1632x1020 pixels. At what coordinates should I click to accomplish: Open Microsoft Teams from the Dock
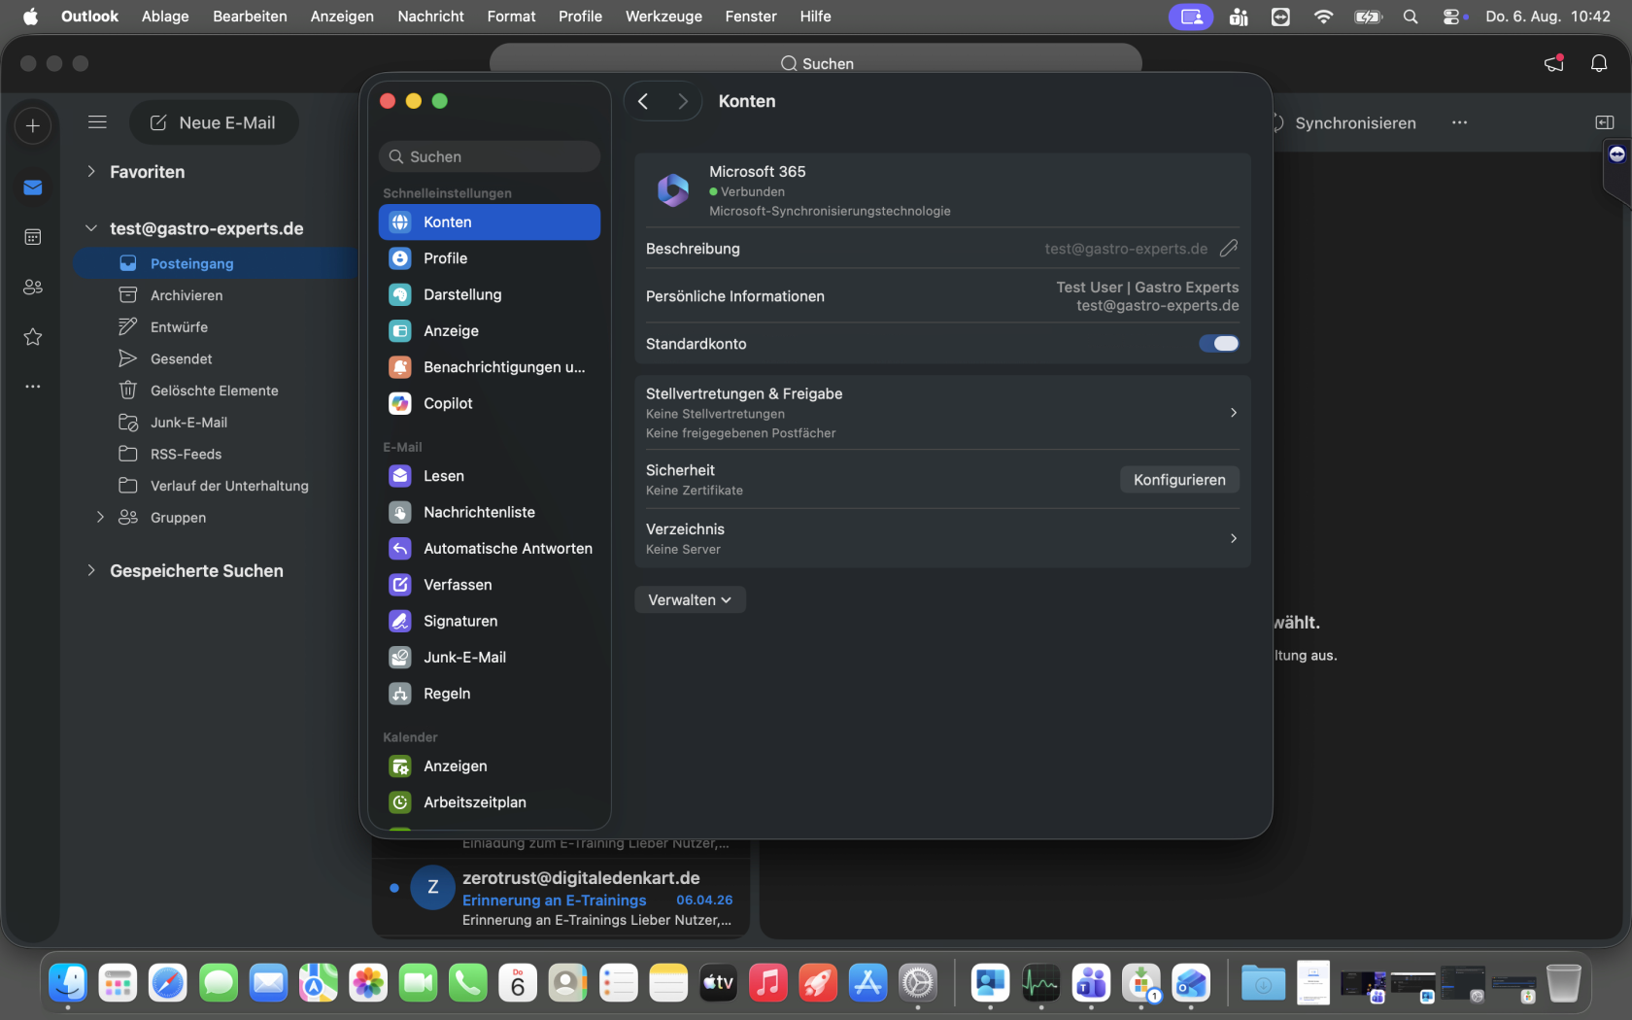point(1091,983)
